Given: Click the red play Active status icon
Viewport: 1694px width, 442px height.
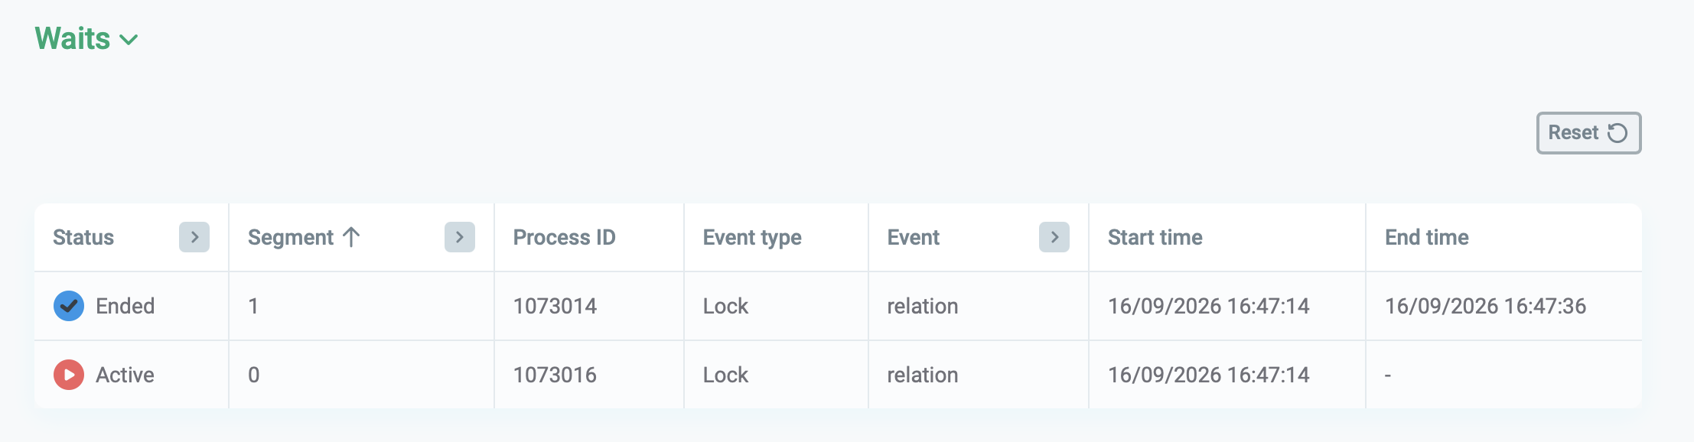Looking at the screenshot, I should (x=69, y=375).
